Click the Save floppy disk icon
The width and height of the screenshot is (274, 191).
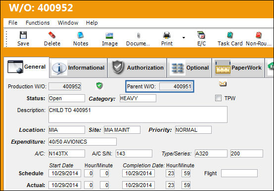[23, 35]
